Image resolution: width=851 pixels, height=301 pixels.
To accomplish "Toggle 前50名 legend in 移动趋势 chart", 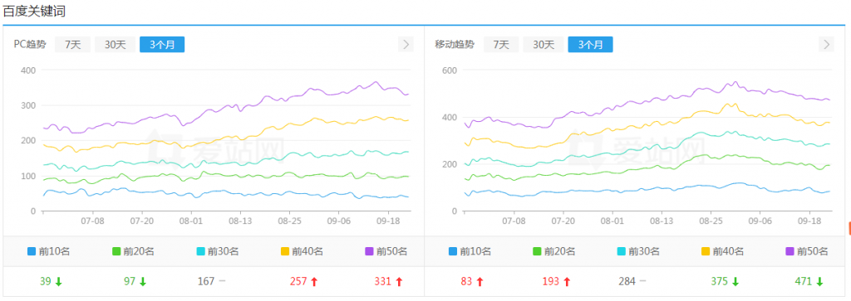I will click(806, 251).
